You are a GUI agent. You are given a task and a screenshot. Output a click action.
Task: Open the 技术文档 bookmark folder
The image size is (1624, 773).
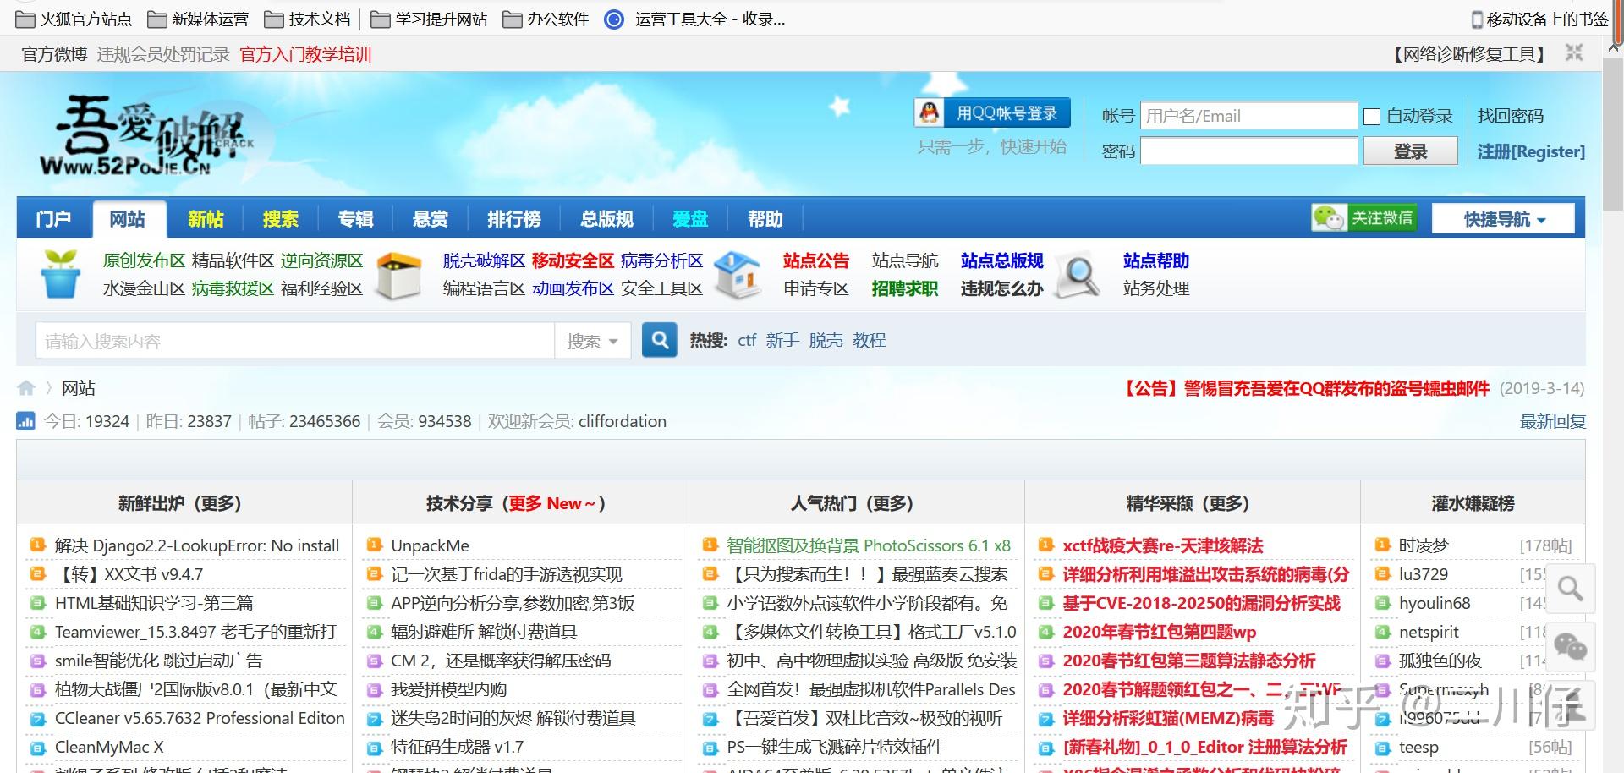307,19
